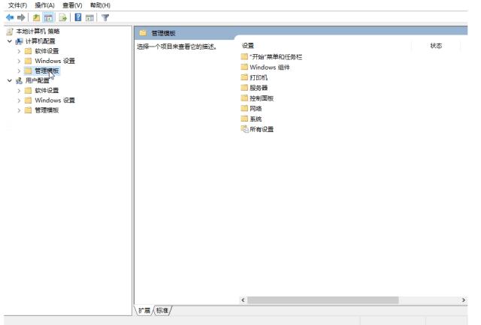Image resolution: width=481 pixels, height=325 pixels.
Task: Switch to the 标准 tab
Action: click(x=162, y=310)
